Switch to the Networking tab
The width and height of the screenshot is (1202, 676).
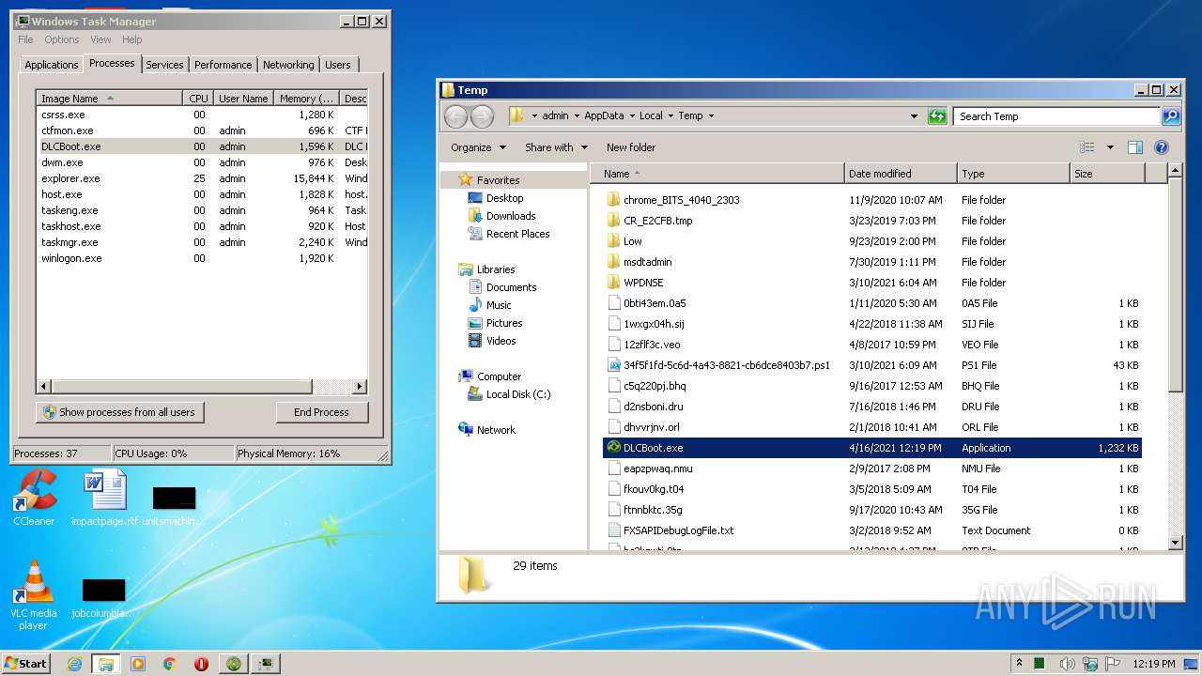288,65
